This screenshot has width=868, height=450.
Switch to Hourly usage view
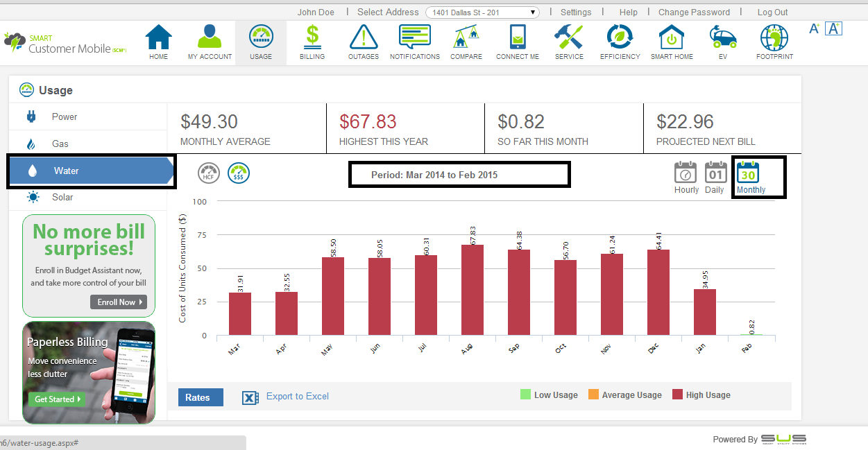click(x=686, y=173)
